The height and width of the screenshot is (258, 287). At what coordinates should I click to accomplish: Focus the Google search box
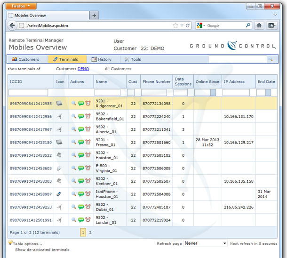coord(226,25)
